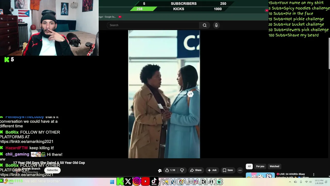The height and width of the screenshot is (186, 330).
Task: Open the Wi-Fi network tray icon
Action: 307,182
